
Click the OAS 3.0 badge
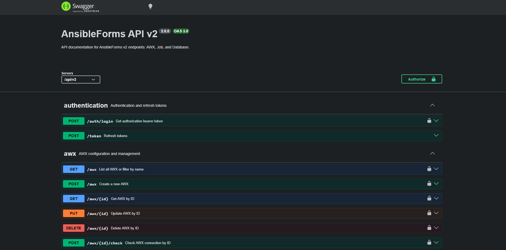click(x=181, y=31)
